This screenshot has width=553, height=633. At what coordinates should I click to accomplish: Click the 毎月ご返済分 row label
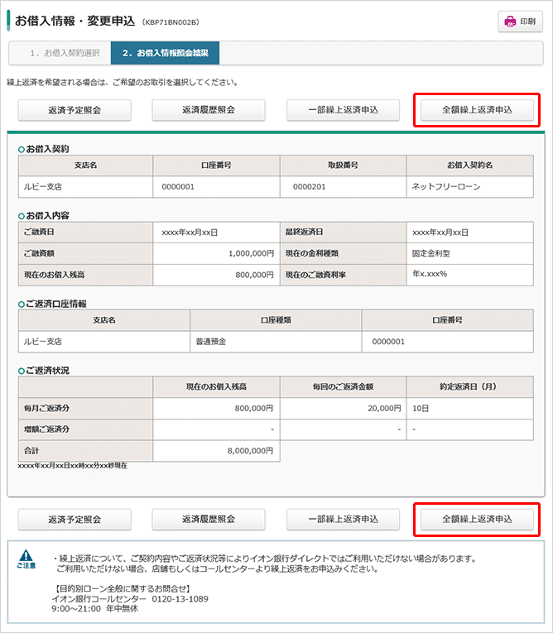(x=46, y=408)
